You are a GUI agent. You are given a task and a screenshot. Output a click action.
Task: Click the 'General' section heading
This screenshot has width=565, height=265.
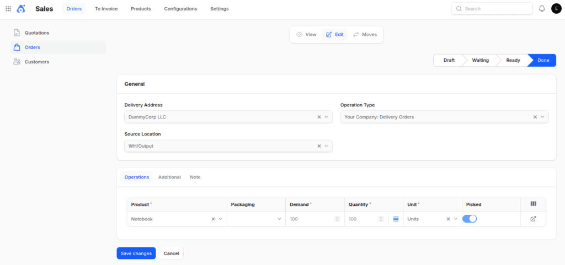[135, 84]
